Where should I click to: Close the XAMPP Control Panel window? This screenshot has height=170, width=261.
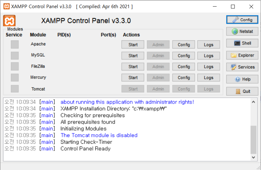click(251, 7)
